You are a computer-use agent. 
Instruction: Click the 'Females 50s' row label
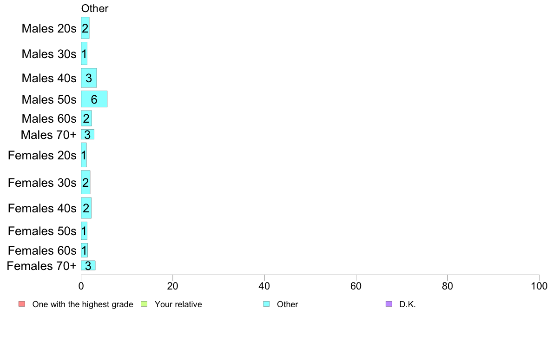coord(42,231)
